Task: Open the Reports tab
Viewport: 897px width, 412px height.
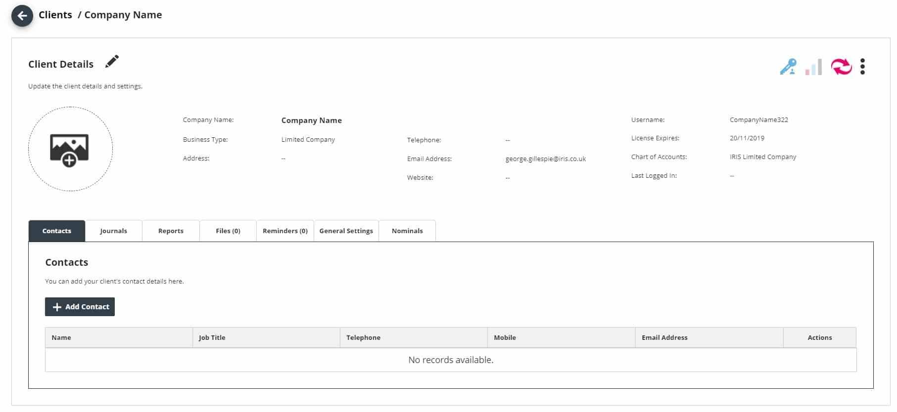Action: [x=171, y=231]
